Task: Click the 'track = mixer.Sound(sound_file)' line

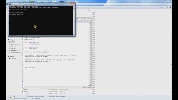Action: coord(37,52)
